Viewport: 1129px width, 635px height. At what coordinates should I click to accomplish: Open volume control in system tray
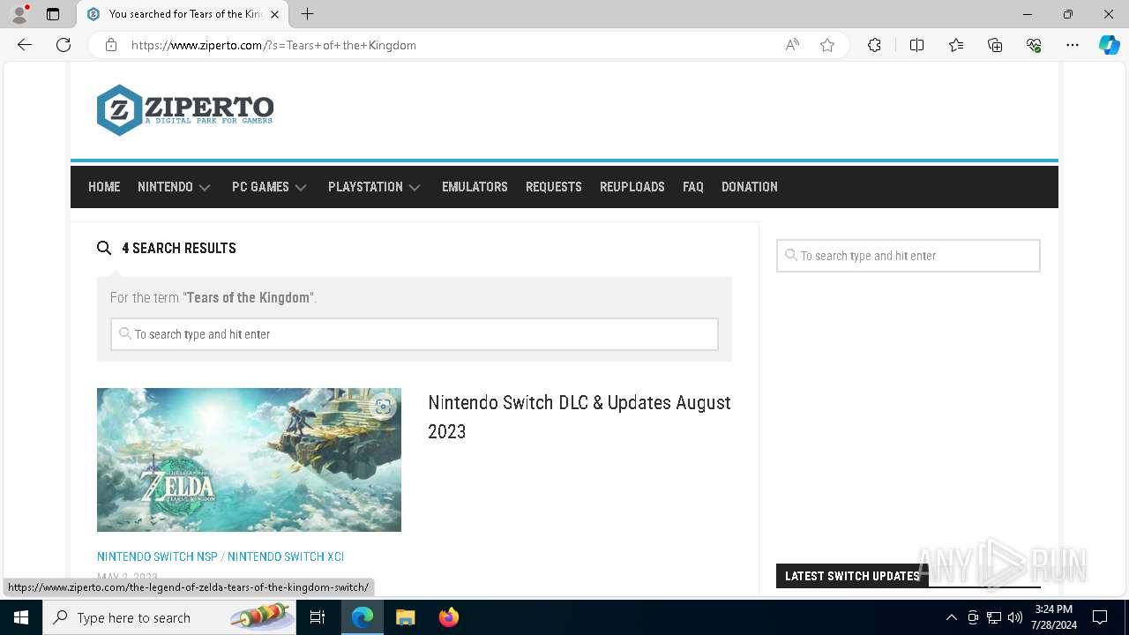pyautogui.click(x=1015, y=617)
